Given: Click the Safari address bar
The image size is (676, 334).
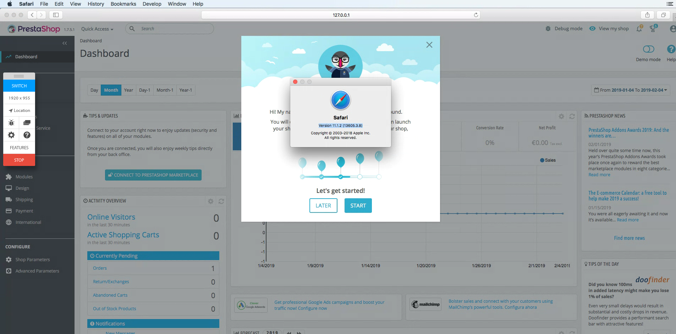Looking at the screenshot, I should click(341, 15).
